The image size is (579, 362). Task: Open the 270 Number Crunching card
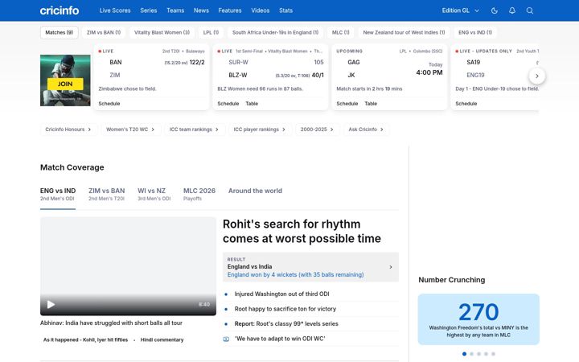[x=478, y=319]
